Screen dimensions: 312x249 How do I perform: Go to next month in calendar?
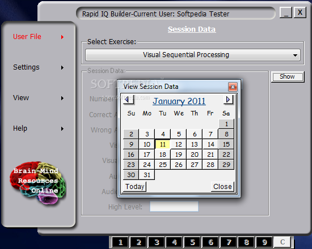(228, 100)
